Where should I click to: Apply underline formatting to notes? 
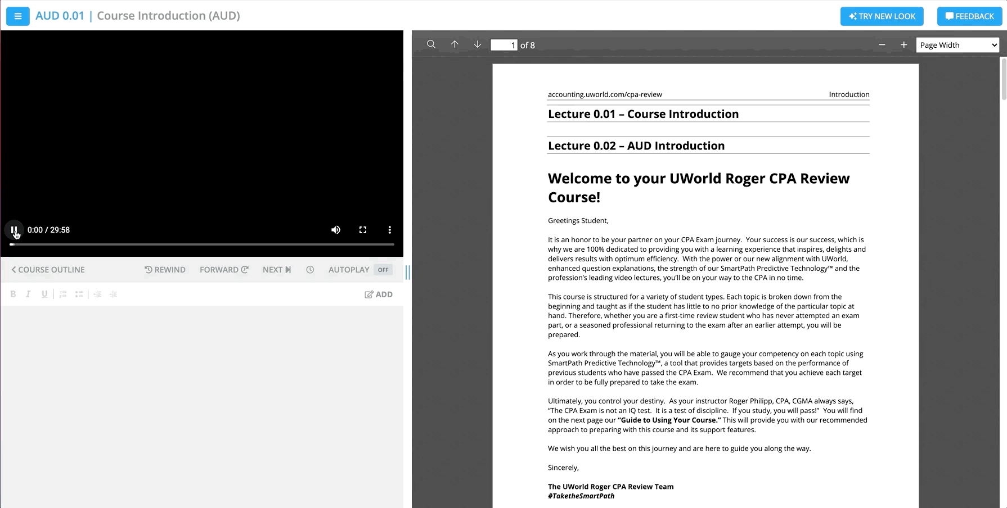pyautogui.click(x=44, y=294)
